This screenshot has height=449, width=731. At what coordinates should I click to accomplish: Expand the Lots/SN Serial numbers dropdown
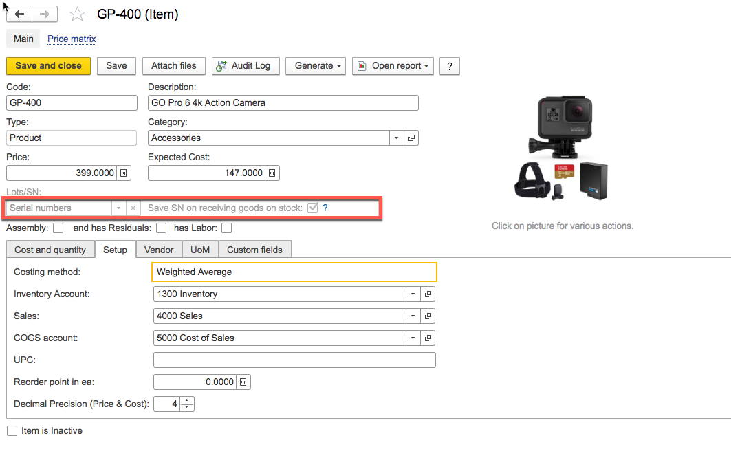[118, 208]
